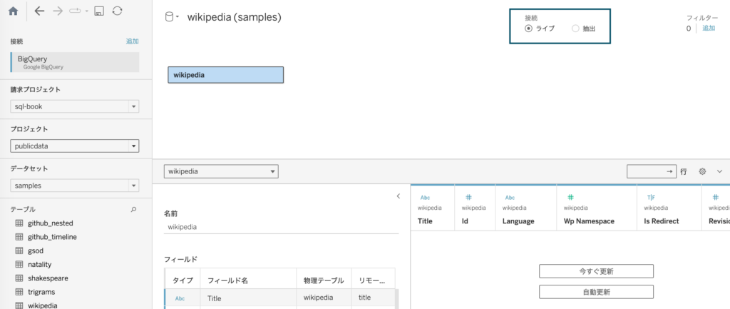Screen dimensions: 730x309
Task: Refresh the data source with circular arrows
Action: (x=118, y=11)
